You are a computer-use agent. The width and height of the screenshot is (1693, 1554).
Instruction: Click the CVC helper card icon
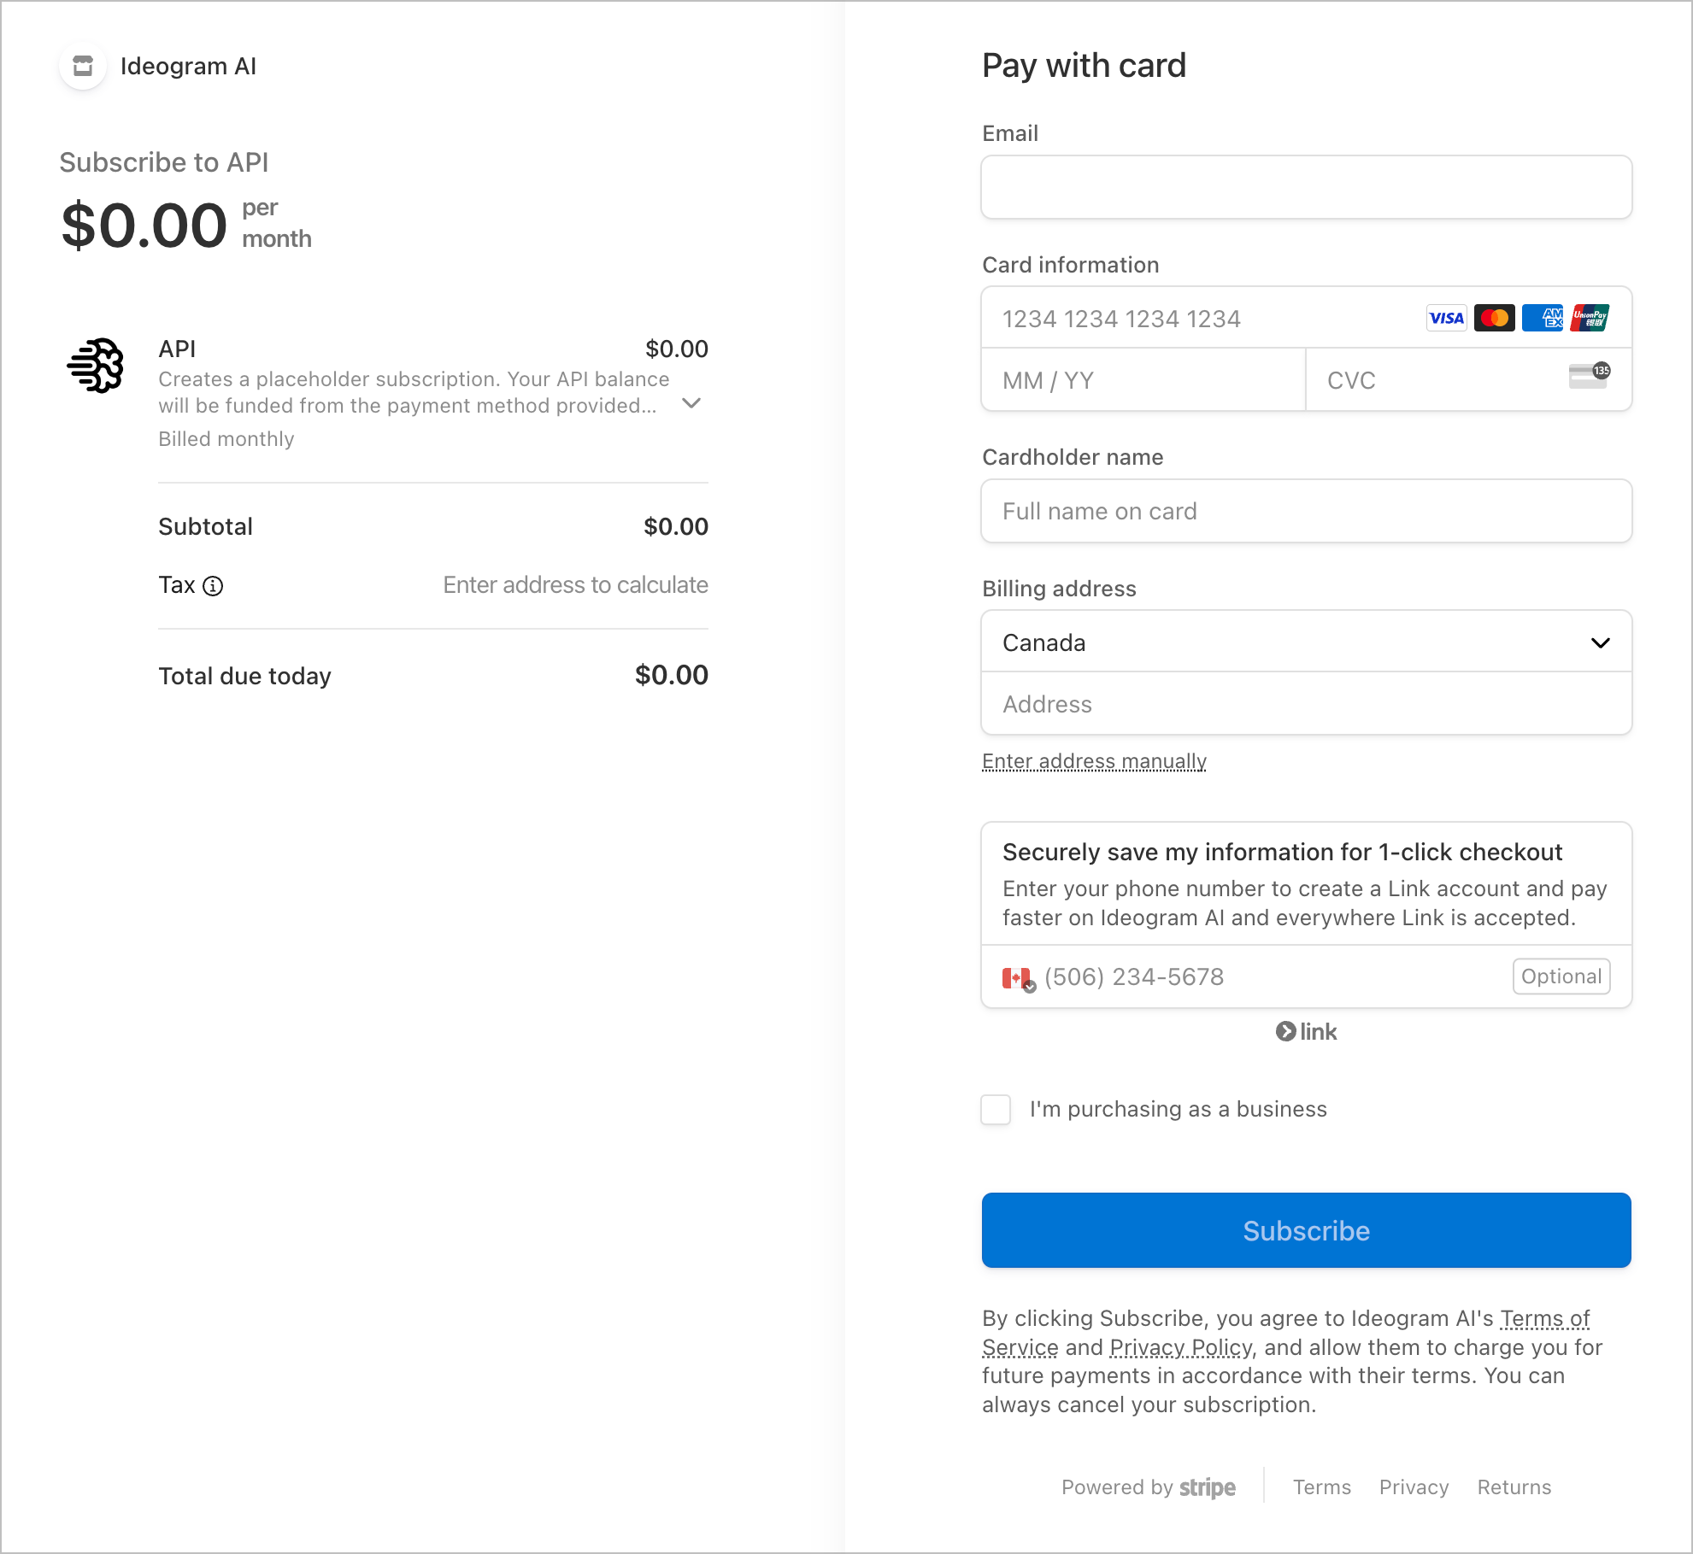[x=1588, y=376]
